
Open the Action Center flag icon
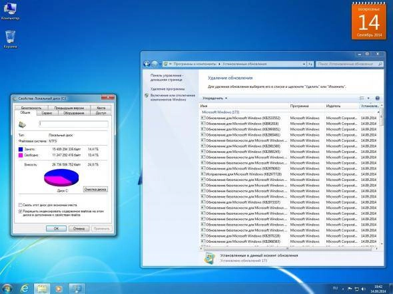point(350,289)
